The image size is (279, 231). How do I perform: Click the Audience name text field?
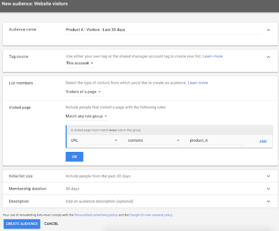[x=163, y=30]
